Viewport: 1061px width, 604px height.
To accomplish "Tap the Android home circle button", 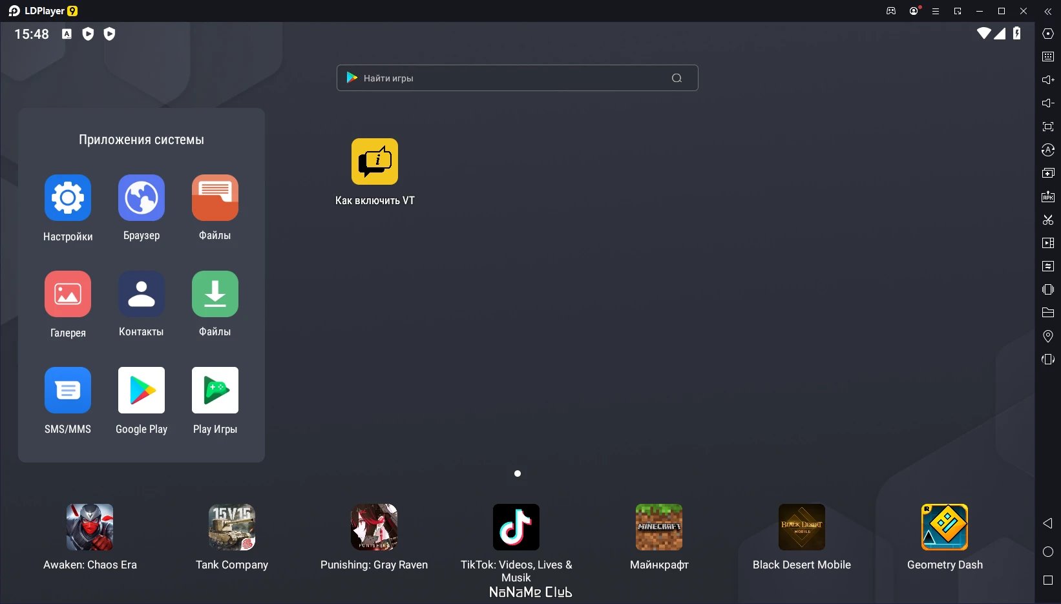I will (1048, 552).
